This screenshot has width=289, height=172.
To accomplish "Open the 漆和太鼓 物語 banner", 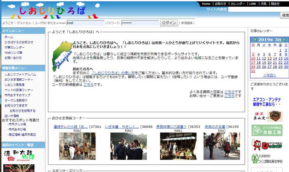I will pyautogui.click(x=19, y=156).
